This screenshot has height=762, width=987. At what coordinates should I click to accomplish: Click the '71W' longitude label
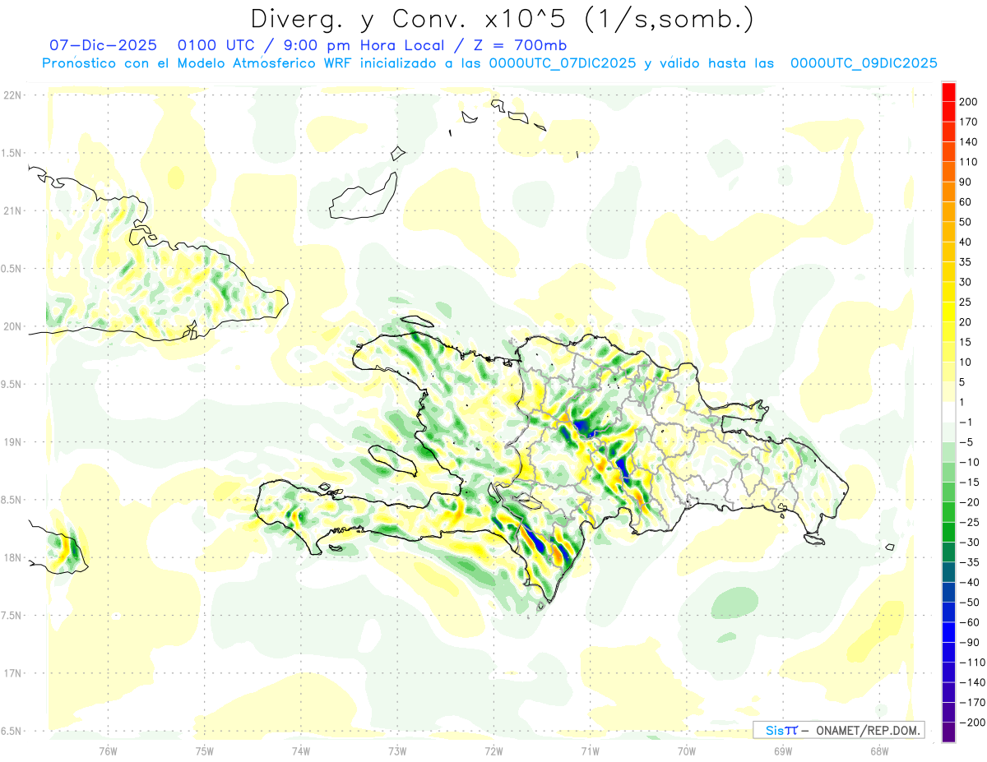pyautogui.click(x=590, y=751)
